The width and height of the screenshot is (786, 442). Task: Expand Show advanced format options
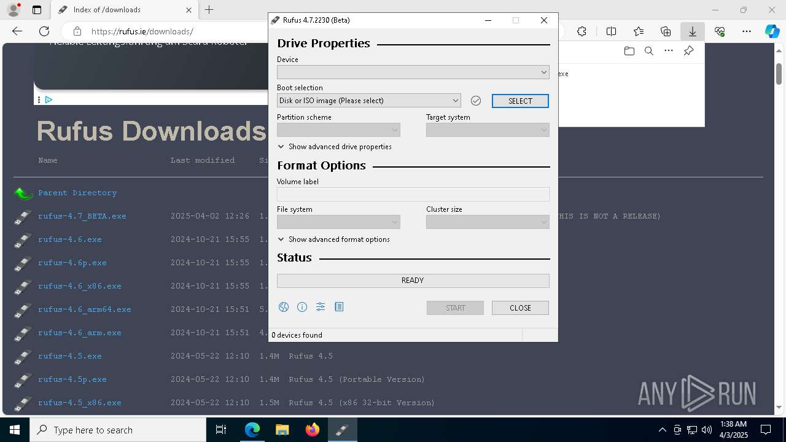(333, 239)
